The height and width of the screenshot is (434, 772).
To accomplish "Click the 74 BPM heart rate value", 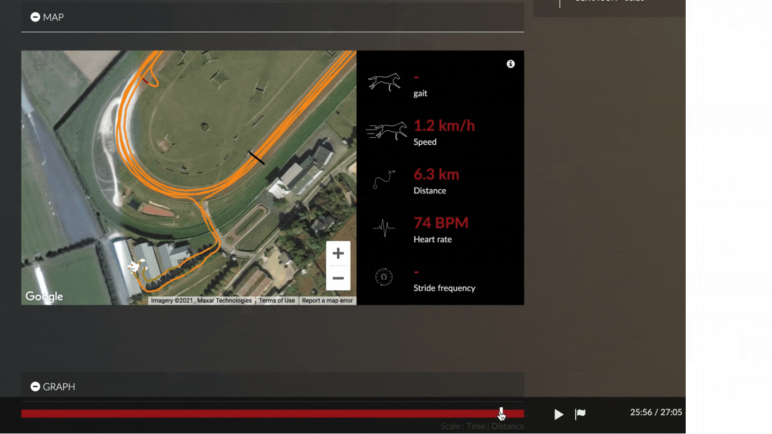I will coord(441,223).
